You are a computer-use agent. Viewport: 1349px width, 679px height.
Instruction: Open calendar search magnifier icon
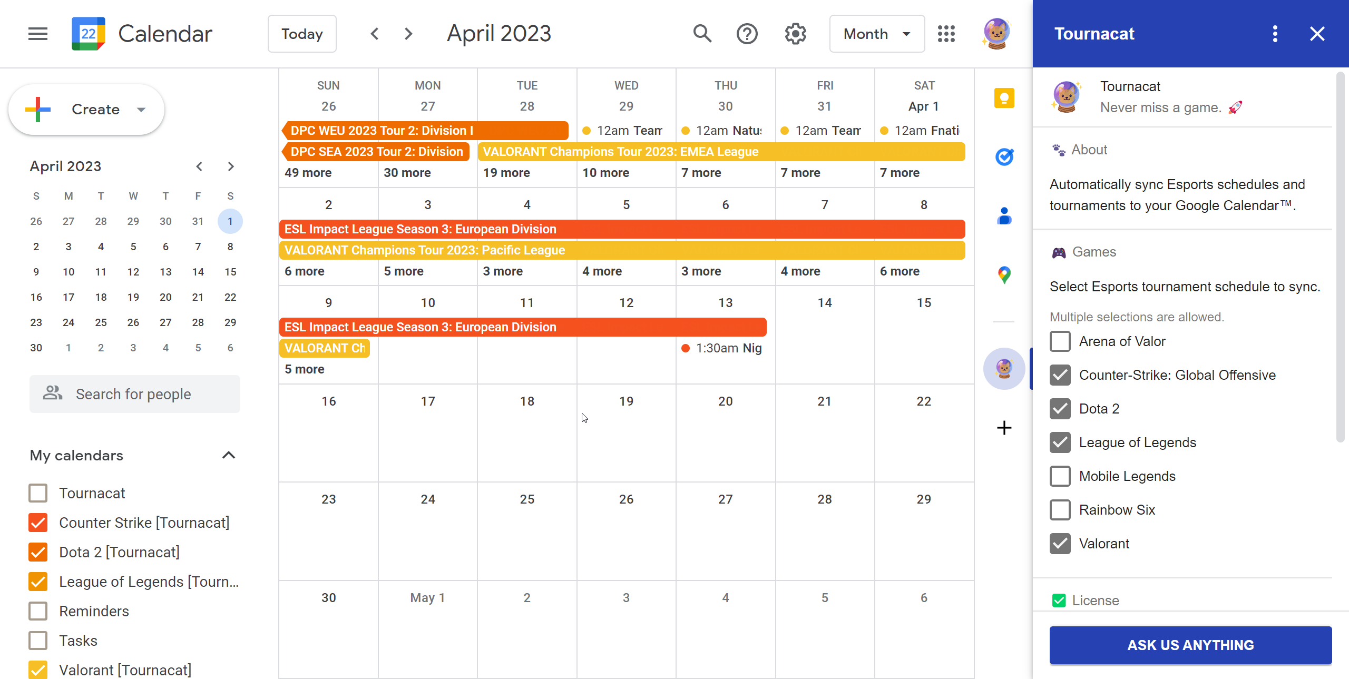[x=702, y=34]
